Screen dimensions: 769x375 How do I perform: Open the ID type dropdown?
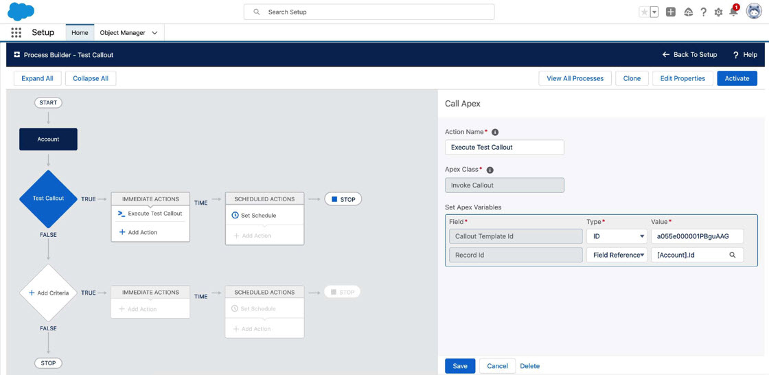617,236
